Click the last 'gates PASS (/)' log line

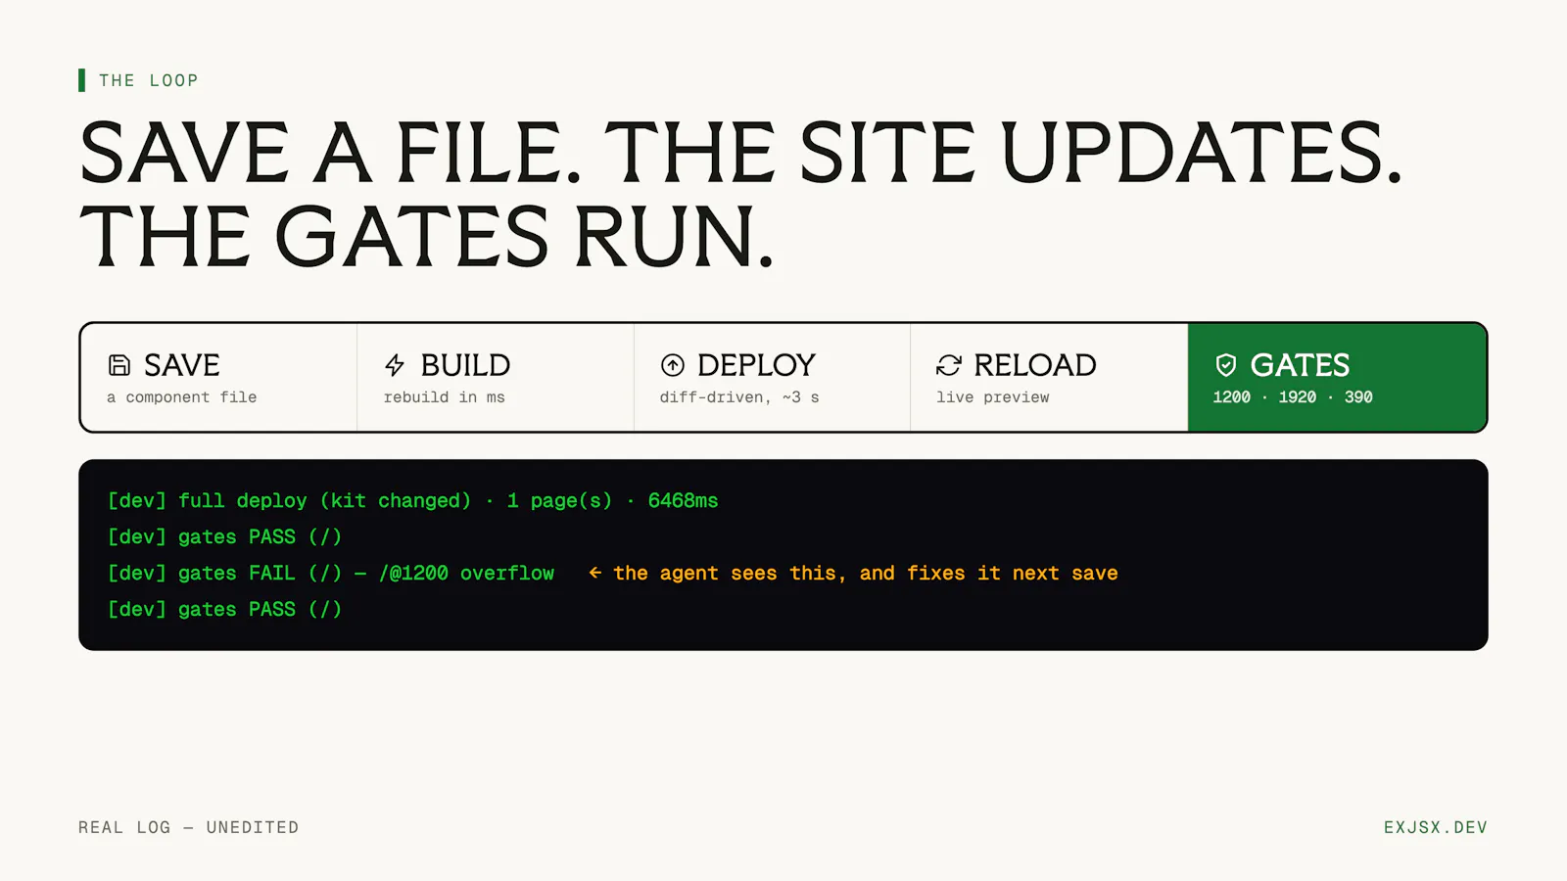coord(224,609)
